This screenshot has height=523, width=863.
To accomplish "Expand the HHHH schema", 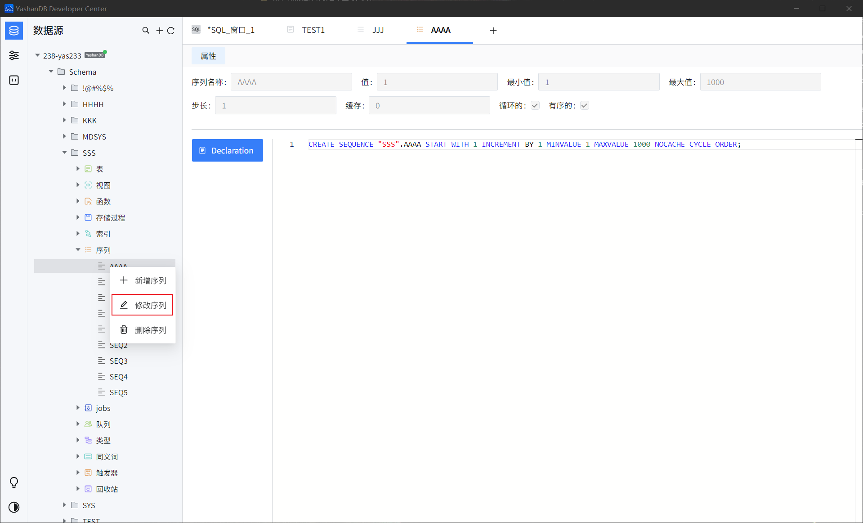I will (x=64, y=104).
